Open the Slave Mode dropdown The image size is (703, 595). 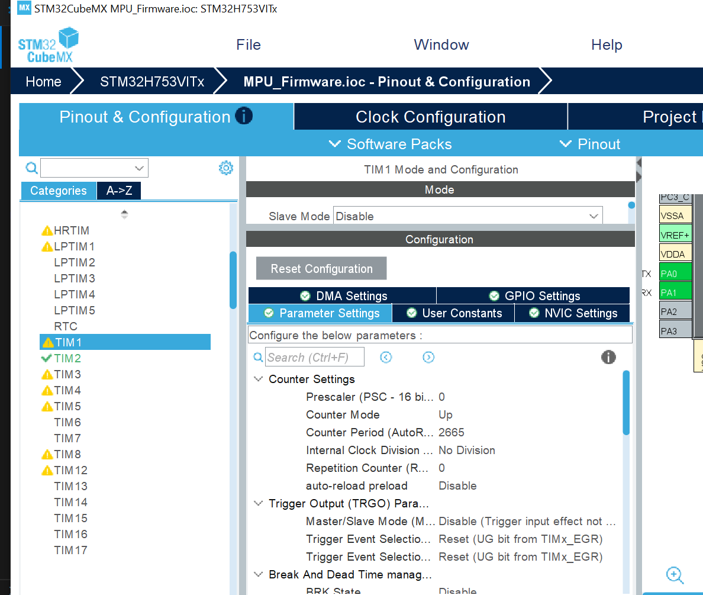pyautogui.click(x=467, y=216)
